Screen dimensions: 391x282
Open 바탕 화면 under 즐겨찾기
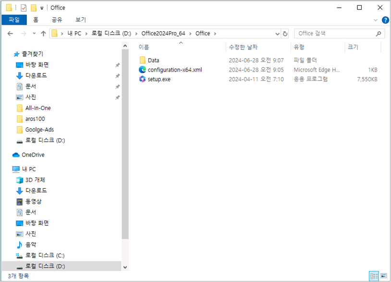(32, 65)
